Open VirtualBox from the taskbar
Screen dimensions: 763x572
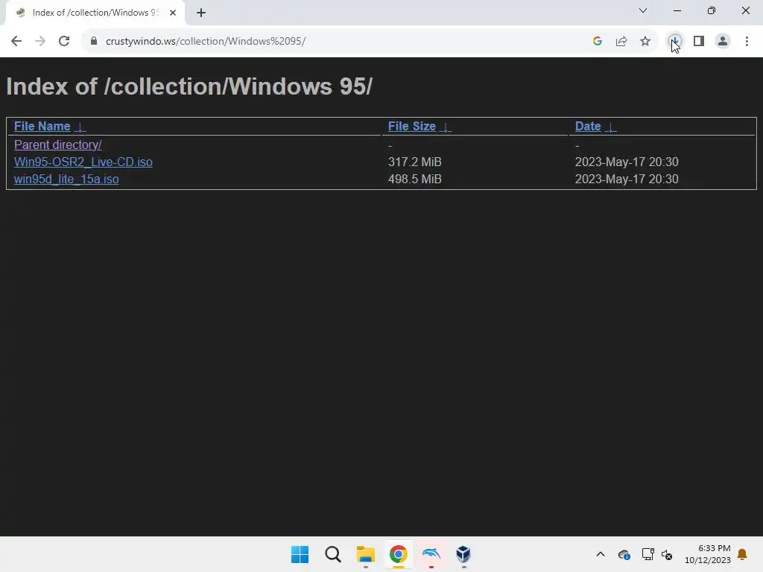tap(463, 554)
